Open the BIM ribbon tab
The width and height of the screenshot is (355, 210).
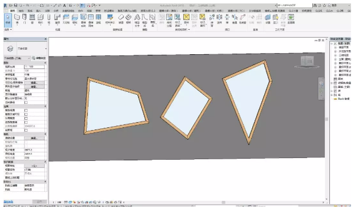point(255,11)
